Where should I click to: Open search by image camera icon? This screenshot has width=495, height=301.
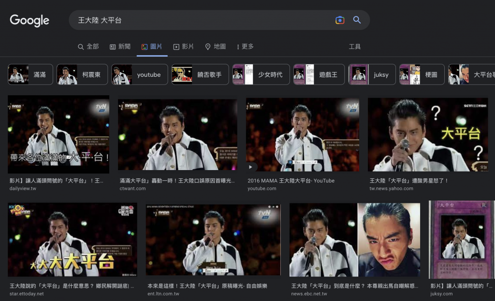340,20
